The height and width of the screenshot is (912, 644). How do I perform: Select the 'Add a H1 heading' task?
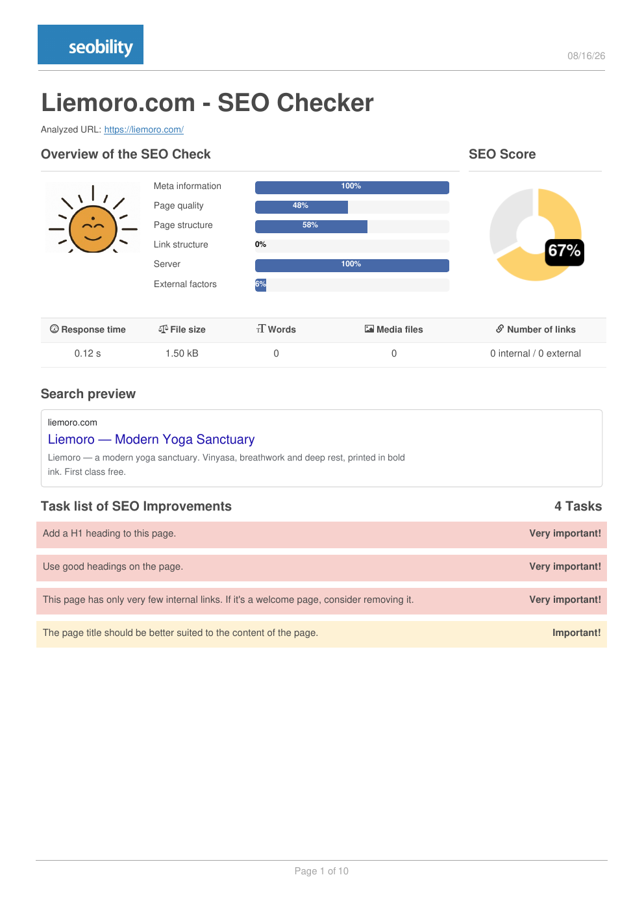[x=321, y=534]
